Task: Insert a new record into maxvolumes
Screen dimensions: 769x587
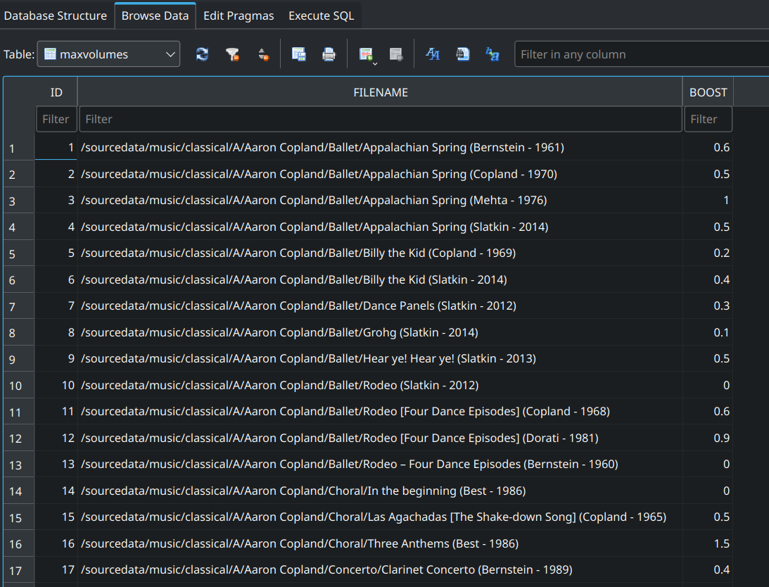Action: [364, 51]
